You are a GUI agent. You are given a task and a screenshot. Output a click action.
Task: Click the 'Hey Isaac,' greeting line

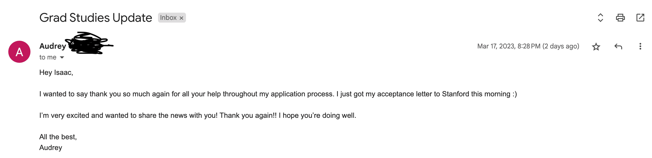tap(56, 72)
